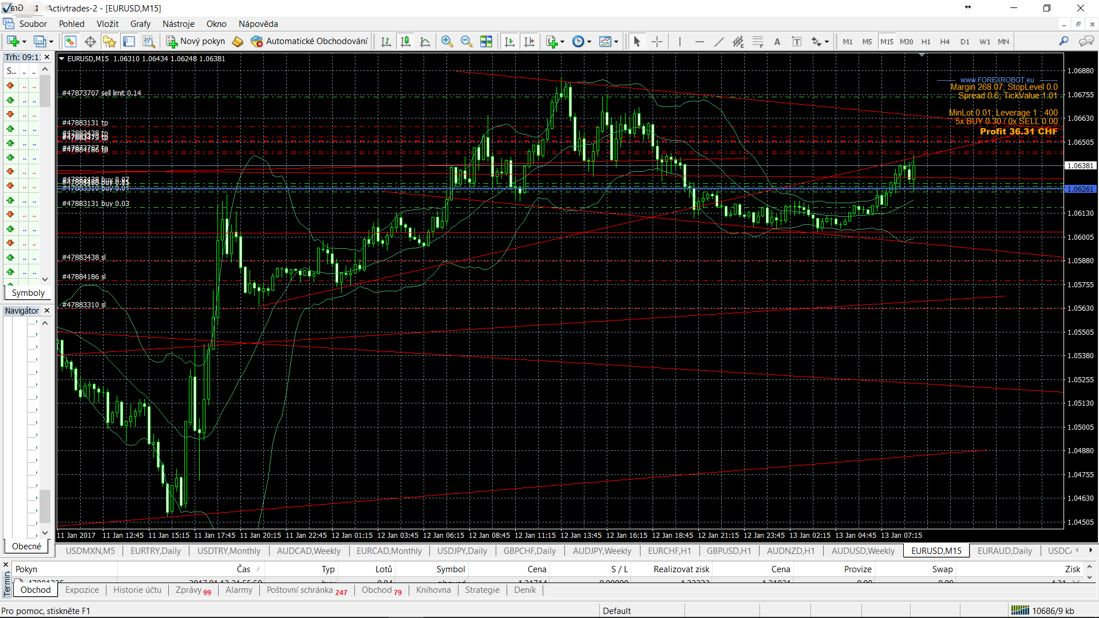Viewport: 1099px width, 618px height.
Task: Select the equidistant channel tool
Action: click(x=738, y=41)
